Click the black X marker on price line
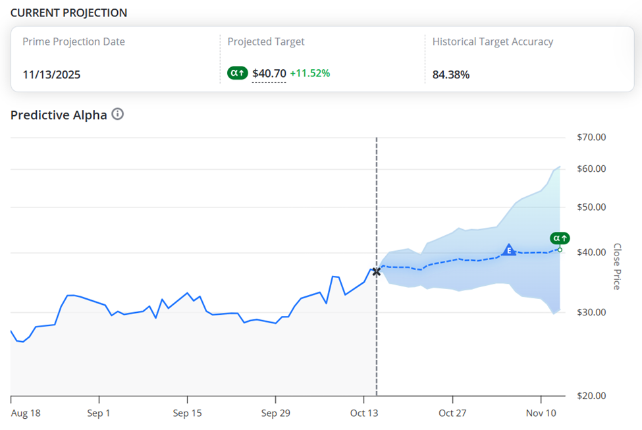The width and height of the screenshot is (642, 430). coord(376,271)
